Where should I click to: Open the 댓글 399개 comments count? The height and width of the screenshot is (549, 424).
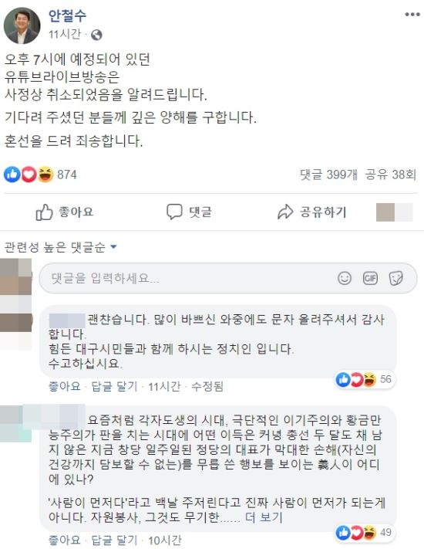328,175
